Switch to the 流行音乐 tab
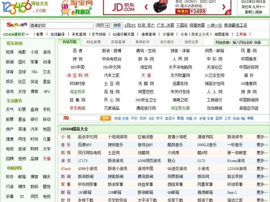The width and height of the screenshot is (270, 202). [x=167, y=42]
